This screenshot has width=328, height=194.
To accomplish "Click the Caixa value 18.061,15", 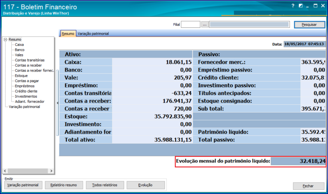I will pos(178,62).
